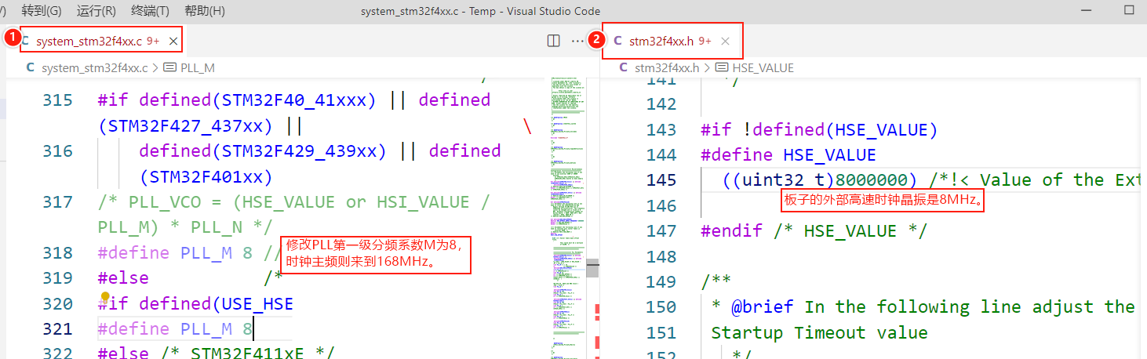
Task: Click the PLL_M symbol icon in breadcrumbs
Action: (x=170, y=68)
